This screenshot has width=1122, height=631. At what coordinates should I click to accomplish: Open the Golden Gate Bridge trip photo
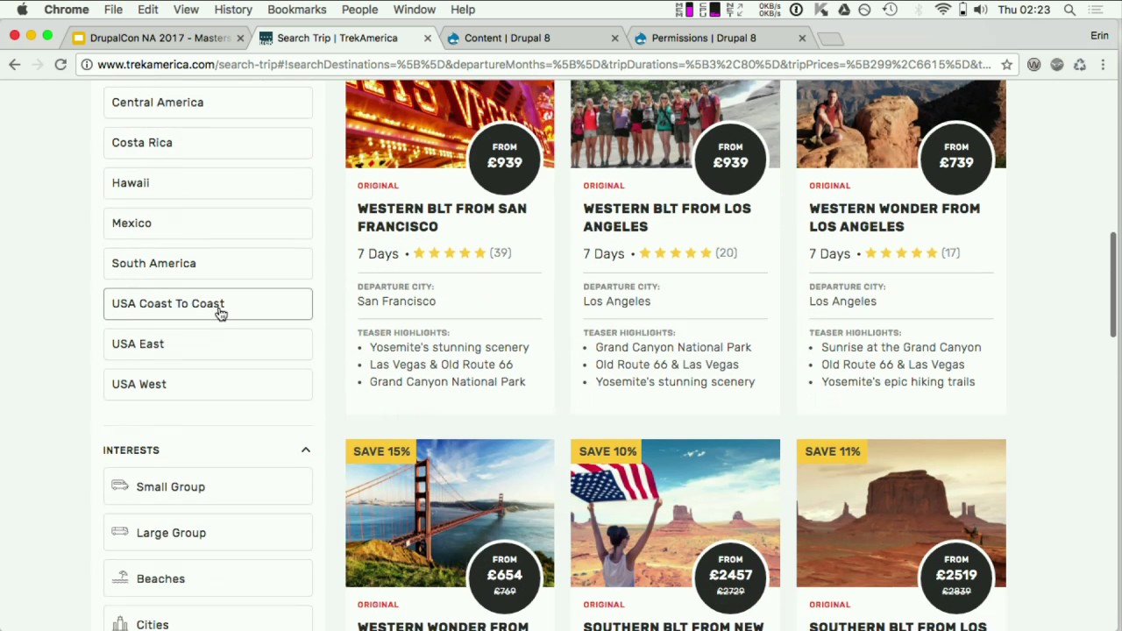450,514
